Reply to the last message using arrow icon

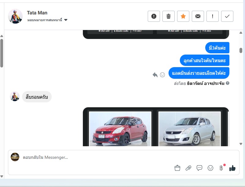155,75
